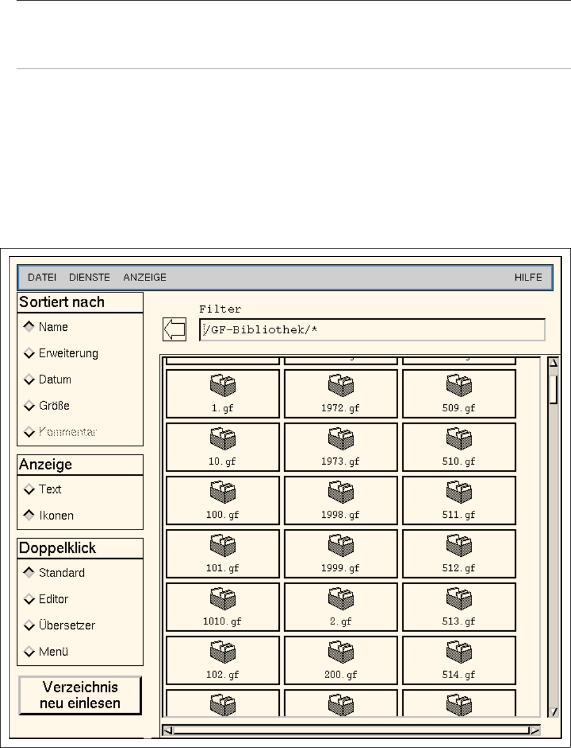Click the vertical scrollbar thumb
Screen dimensions: 571x748
[553, 389]
